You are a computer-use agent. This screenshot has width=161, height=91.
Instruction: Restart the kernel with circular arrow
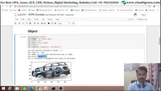point(52,24)
